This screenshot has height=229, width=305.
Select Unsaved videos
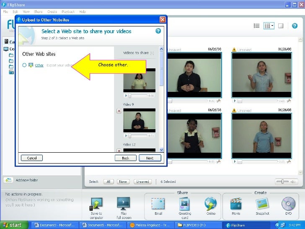(x=142, y=182)
